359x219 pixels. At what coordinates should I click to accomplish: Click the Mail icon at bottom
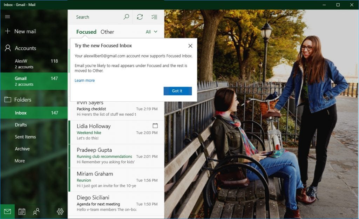7,211
